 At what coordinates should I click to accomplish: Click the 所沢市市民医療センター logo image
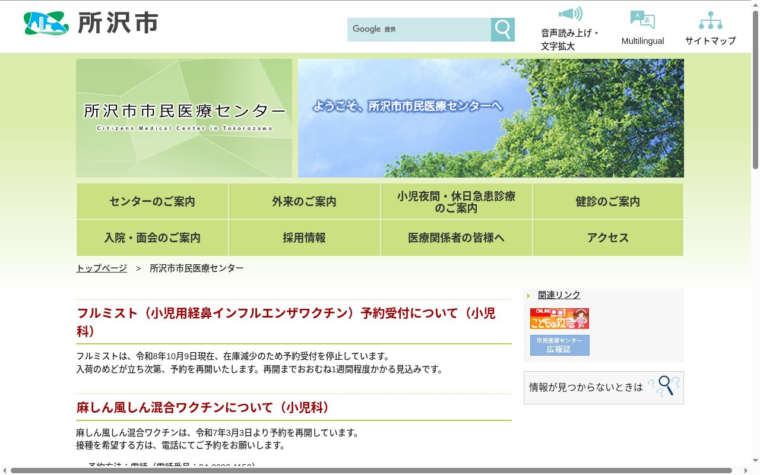point(184,118)
